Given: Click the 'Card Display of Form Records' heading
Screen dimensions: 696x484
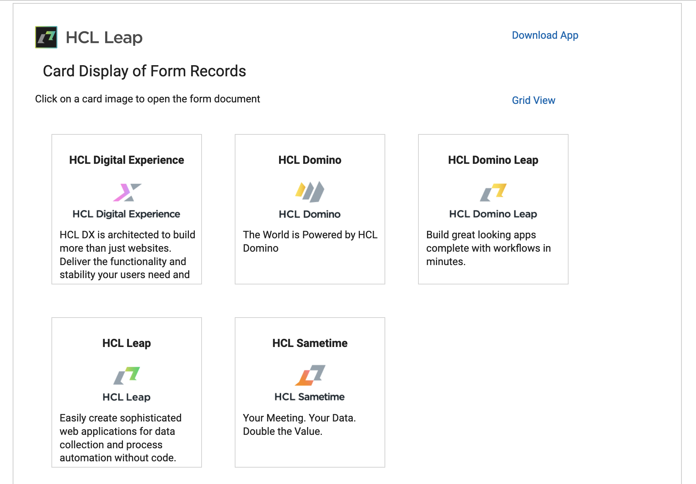Looking at the screenshot, I should pos(145,71).
